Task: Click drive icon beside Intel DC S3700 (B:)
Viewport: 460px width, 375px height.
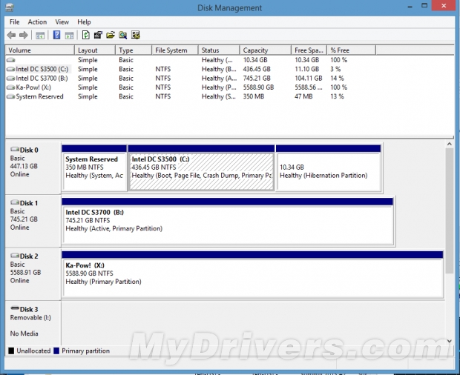Action: tap(11, 79)
